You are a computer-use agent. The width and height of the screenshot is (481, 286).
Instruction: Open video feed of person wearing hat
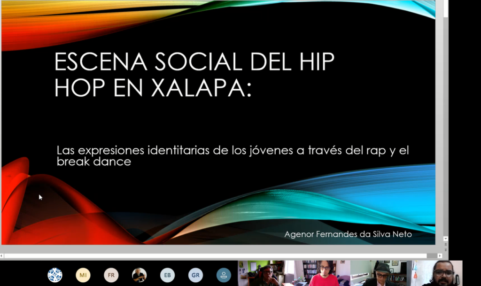pos(381,273)
